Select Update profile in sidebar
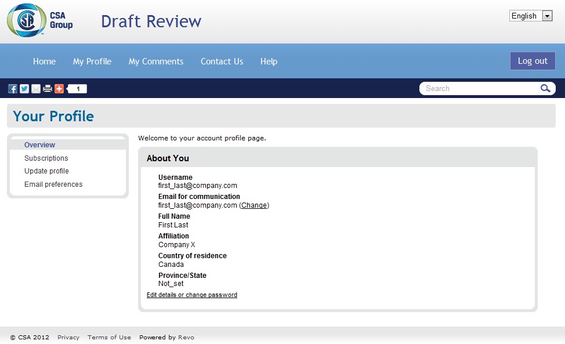The width and height of the screenshot is (565, 344). (46, 171)
